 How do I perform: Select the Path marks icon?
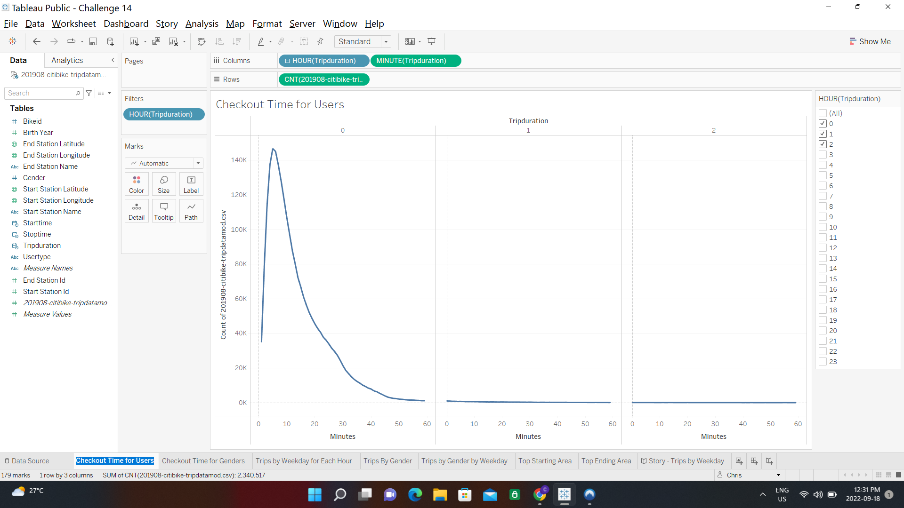(191, 211)
